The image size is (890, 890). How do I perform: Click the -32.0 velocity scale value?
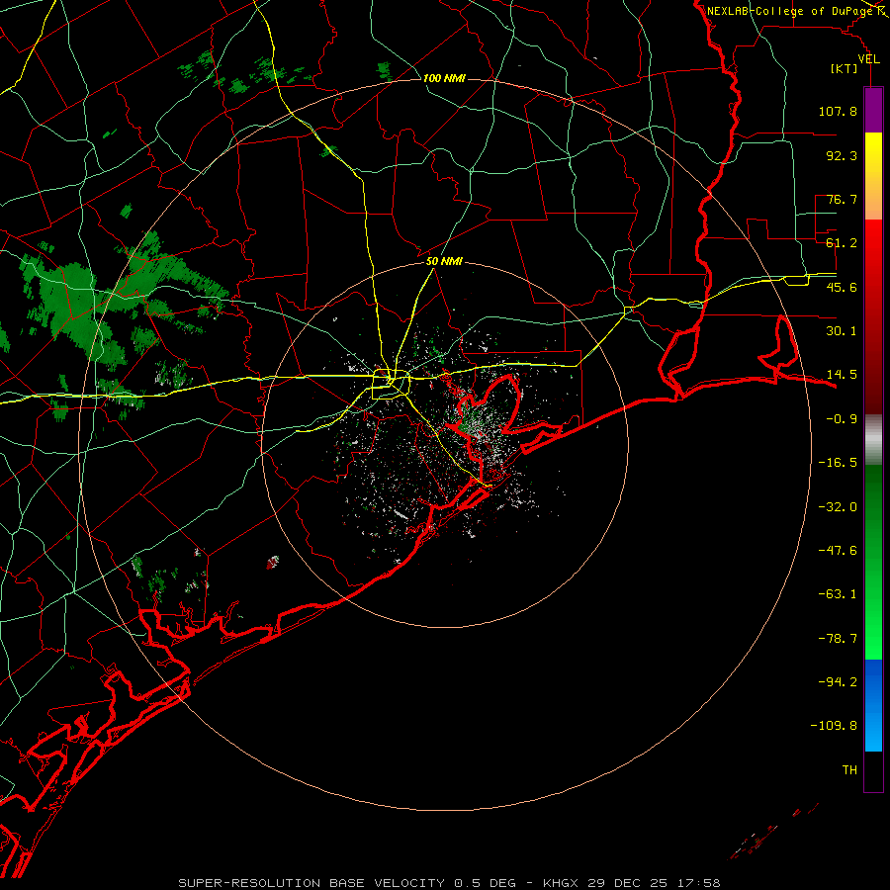[838, 507]
